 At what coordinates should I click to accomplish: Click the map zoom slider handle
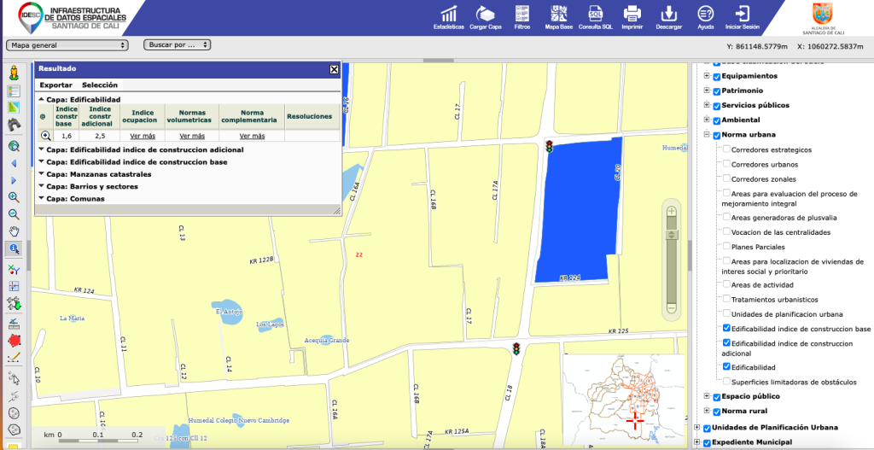coord(672,235)
